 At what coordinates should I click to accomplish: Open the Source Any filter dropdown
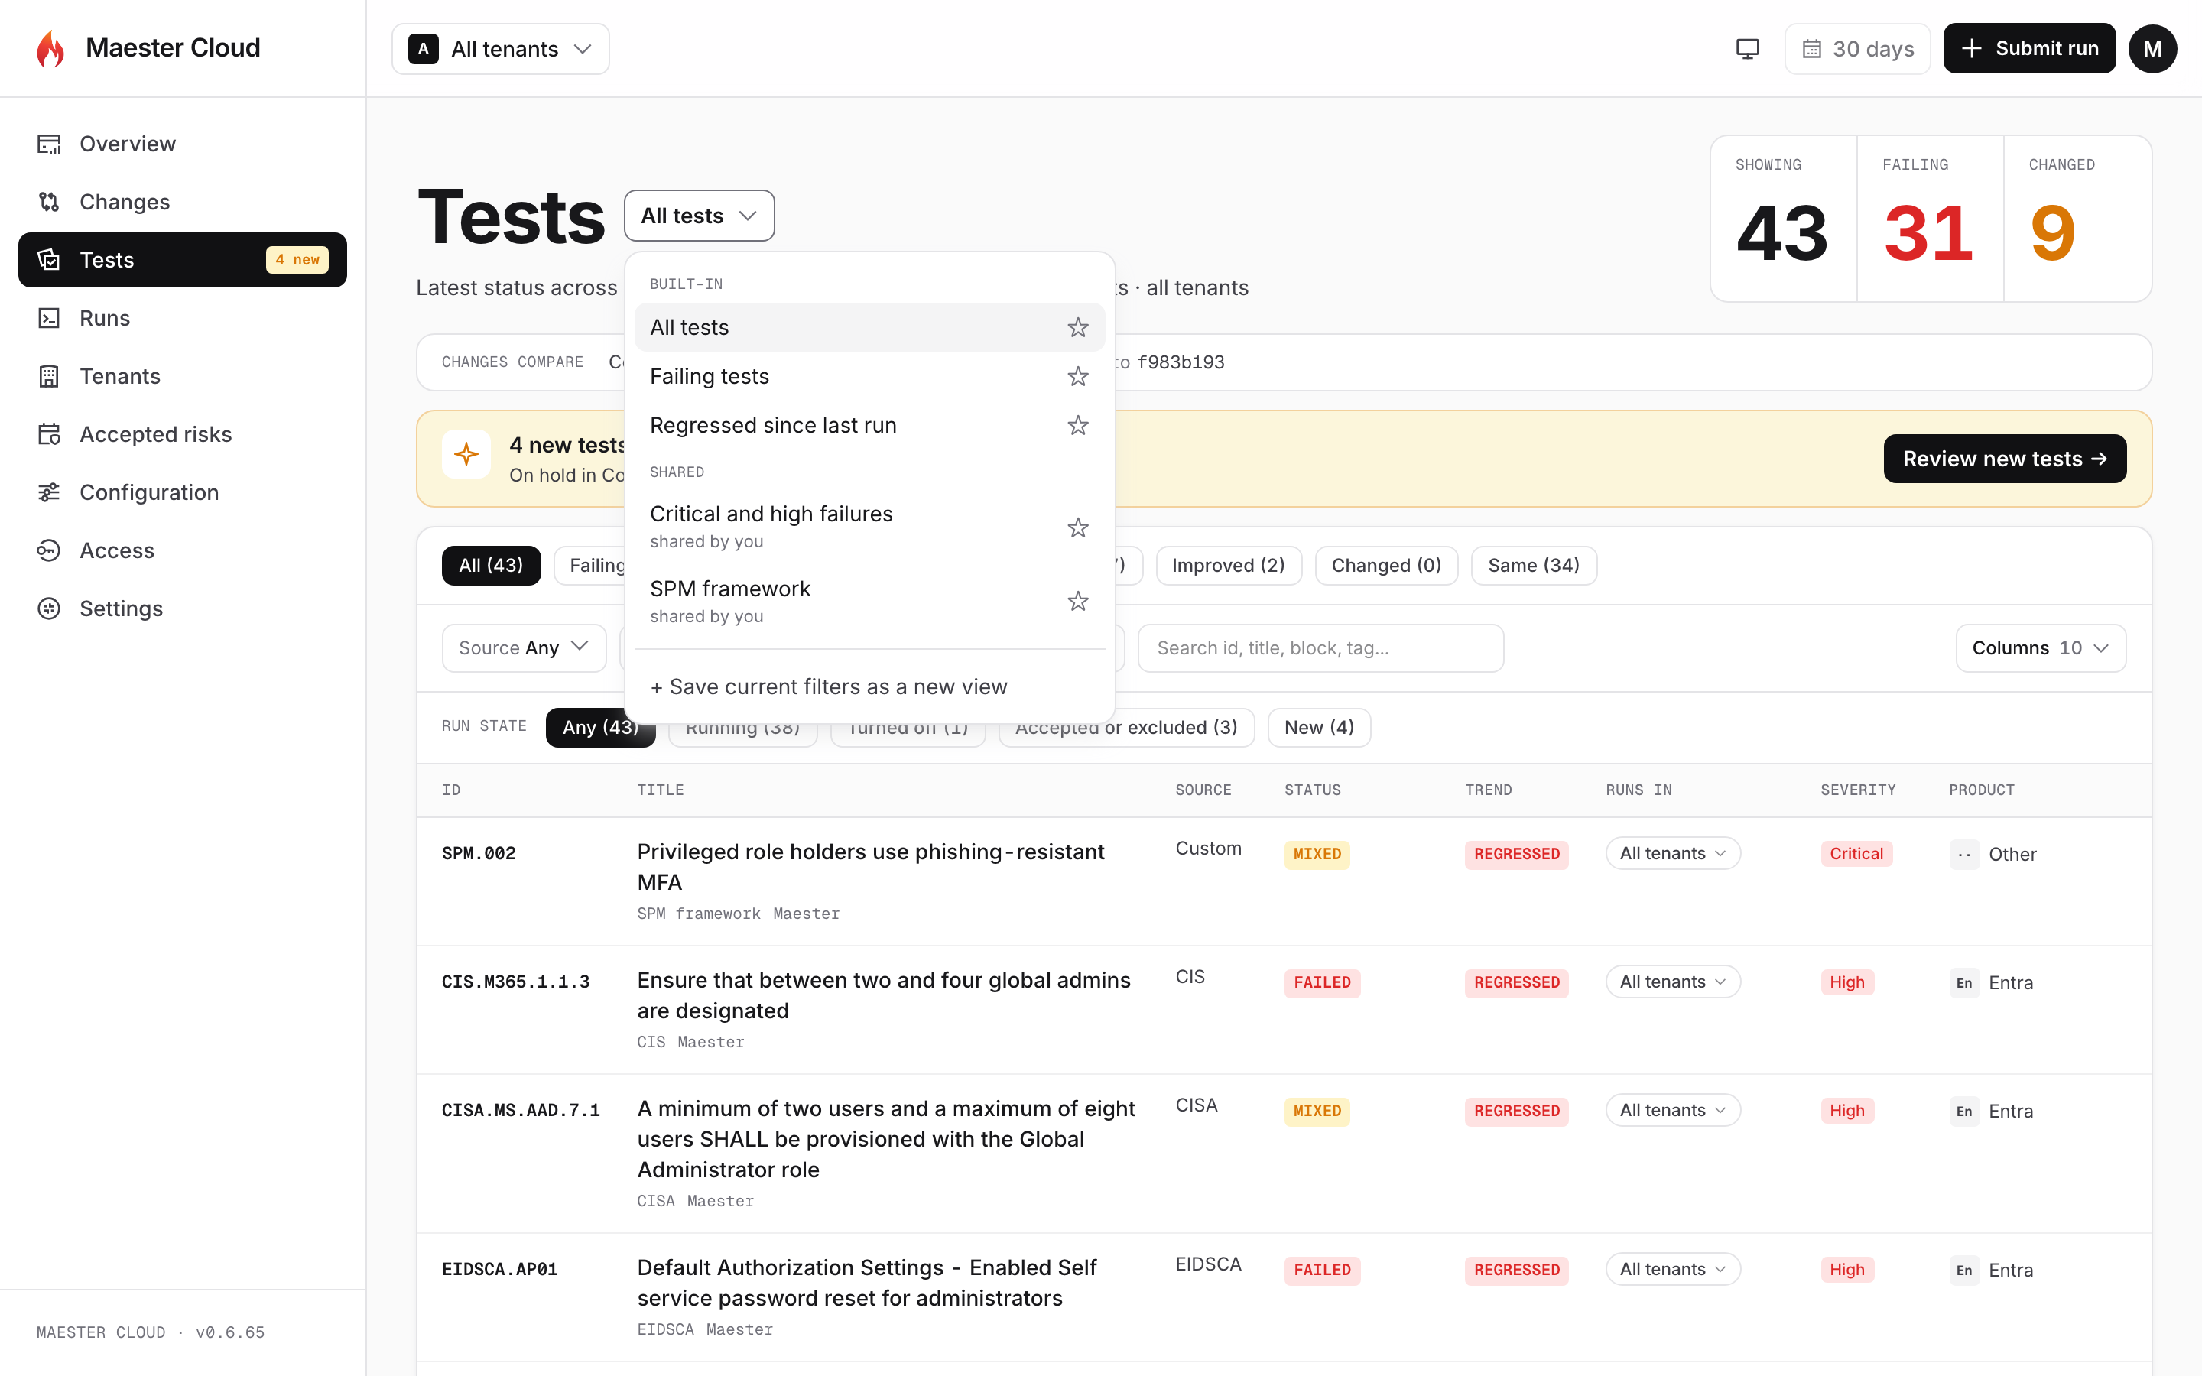[524, 648]
